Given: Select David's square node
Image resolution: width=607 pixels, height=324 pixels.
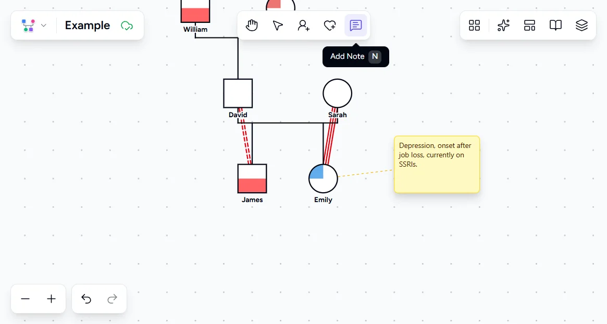Looking at the screenshot, I should (x=238, y=93).
